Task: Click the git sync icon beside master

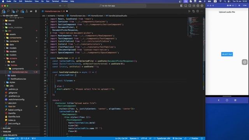Action: tap(18, 138)
